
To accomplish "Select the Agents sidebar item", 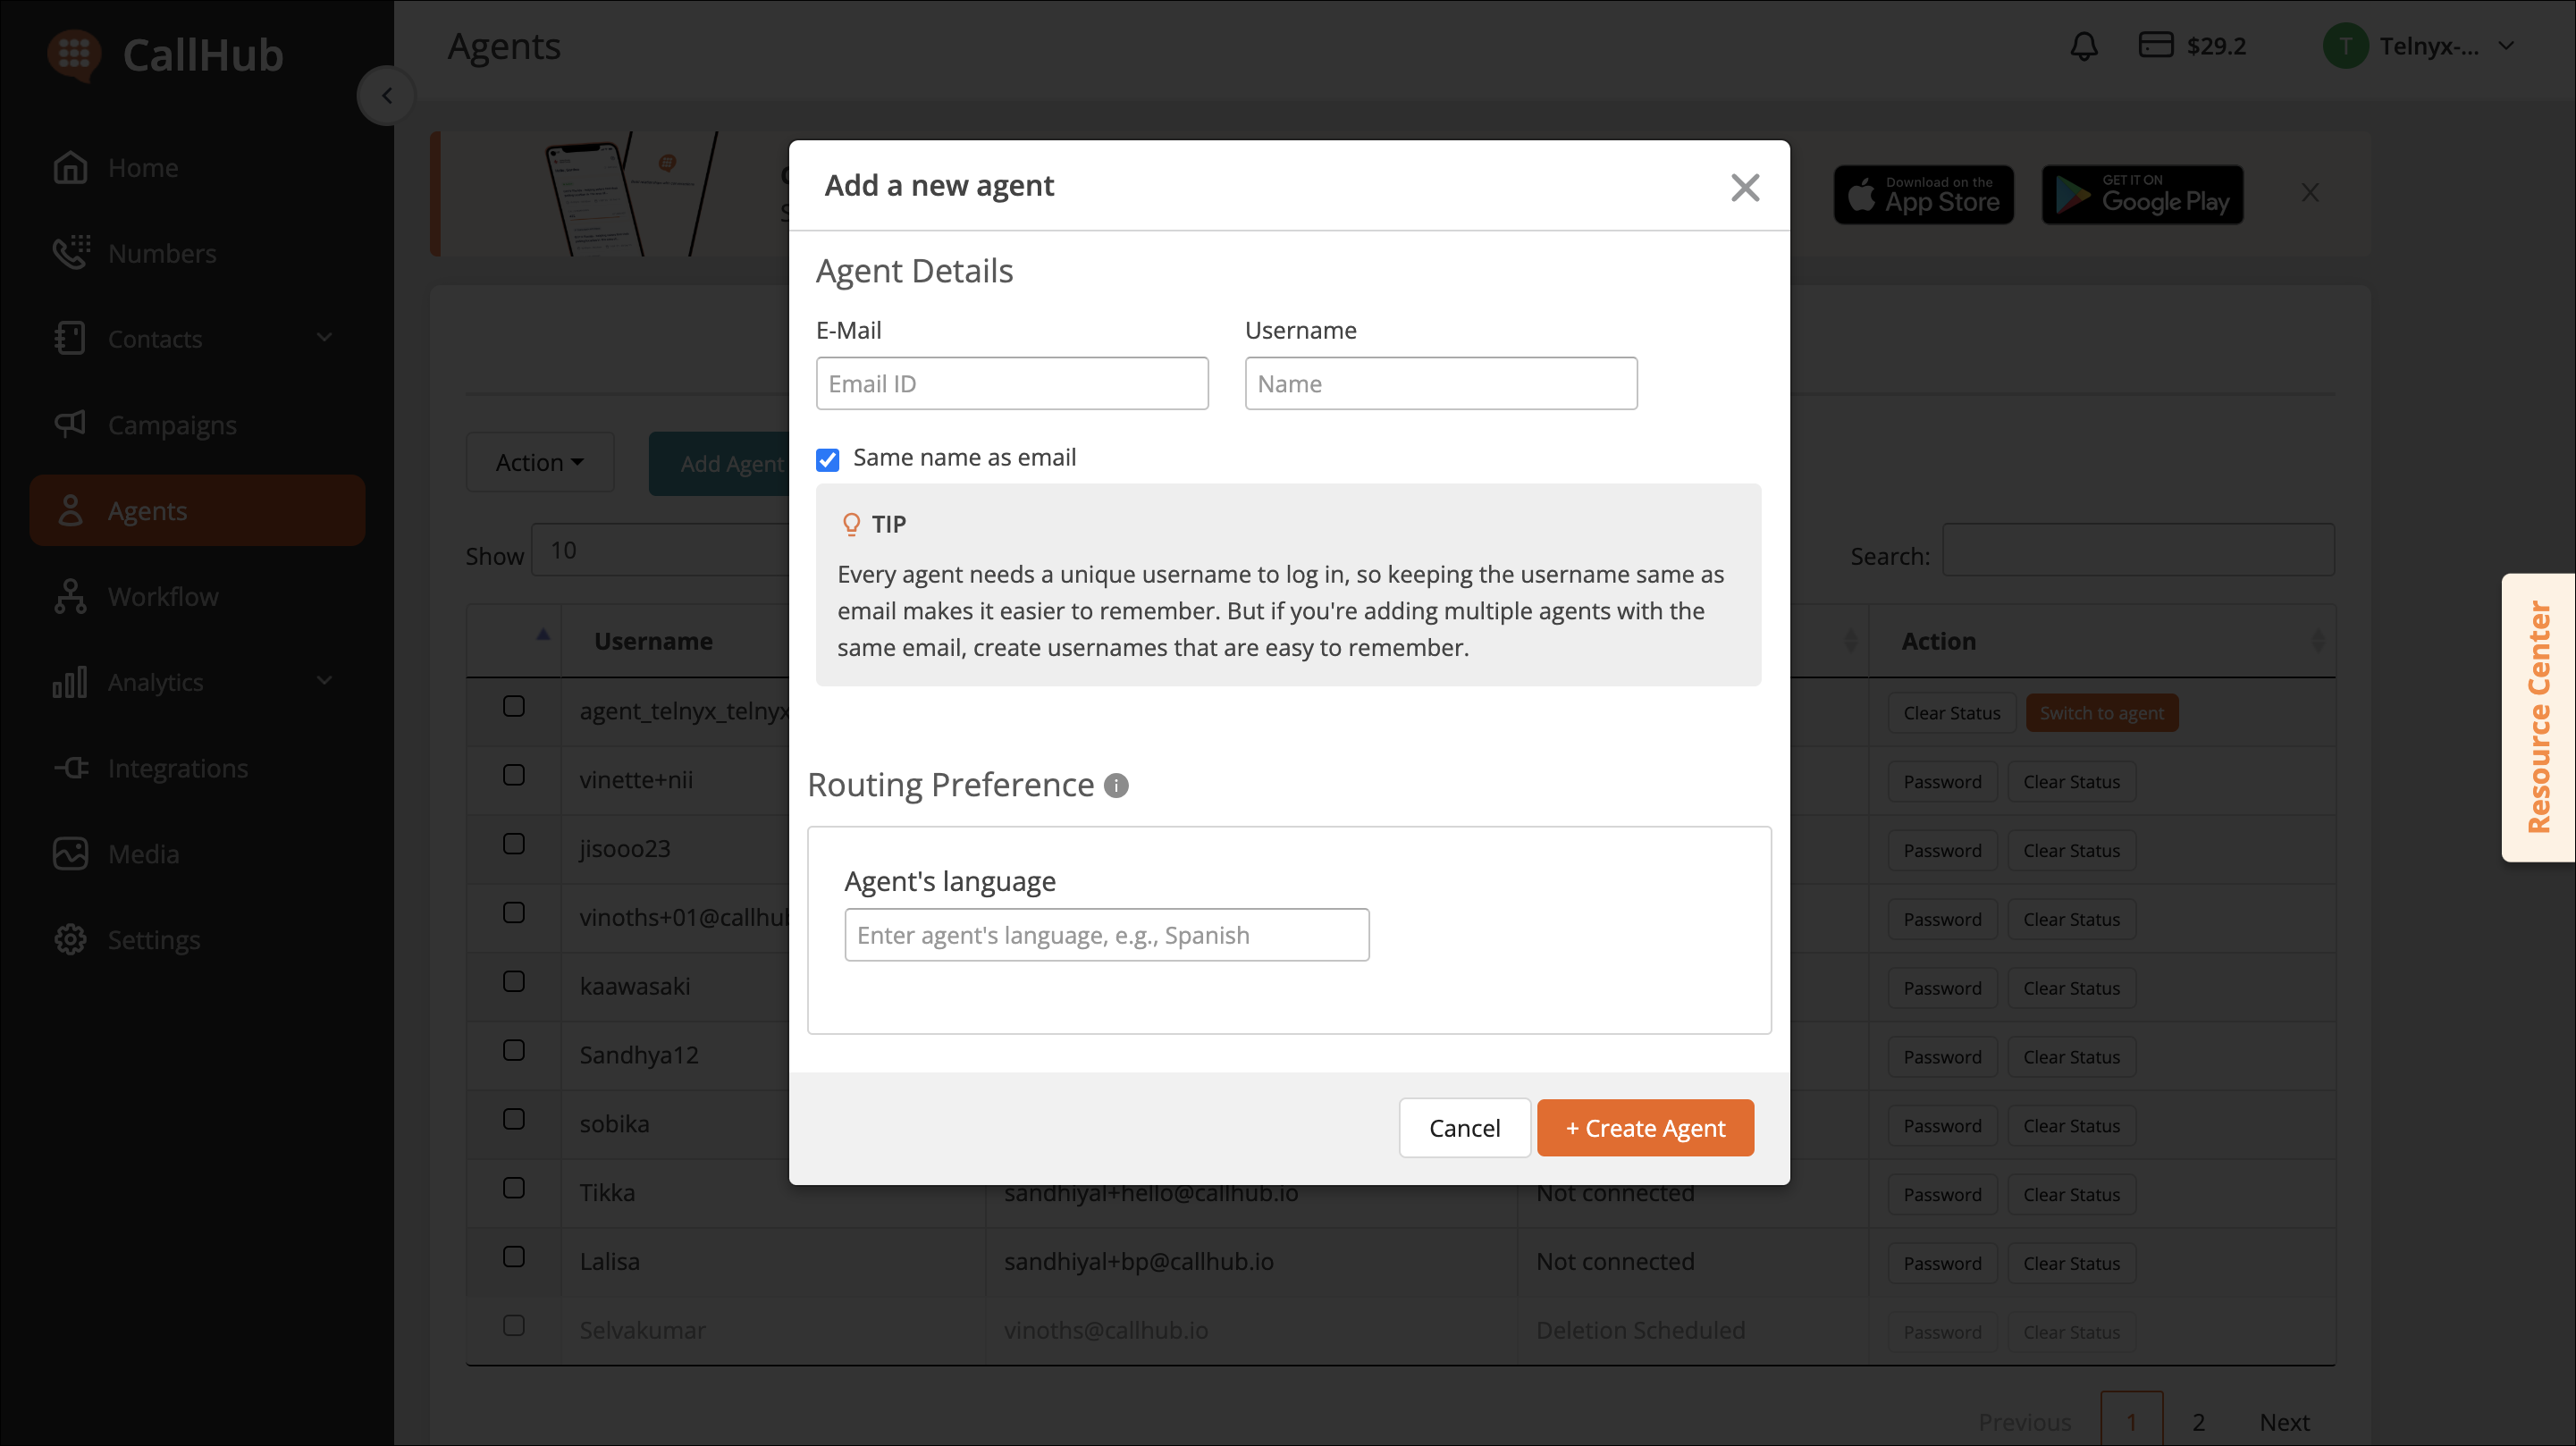I will tap(197, 511).
